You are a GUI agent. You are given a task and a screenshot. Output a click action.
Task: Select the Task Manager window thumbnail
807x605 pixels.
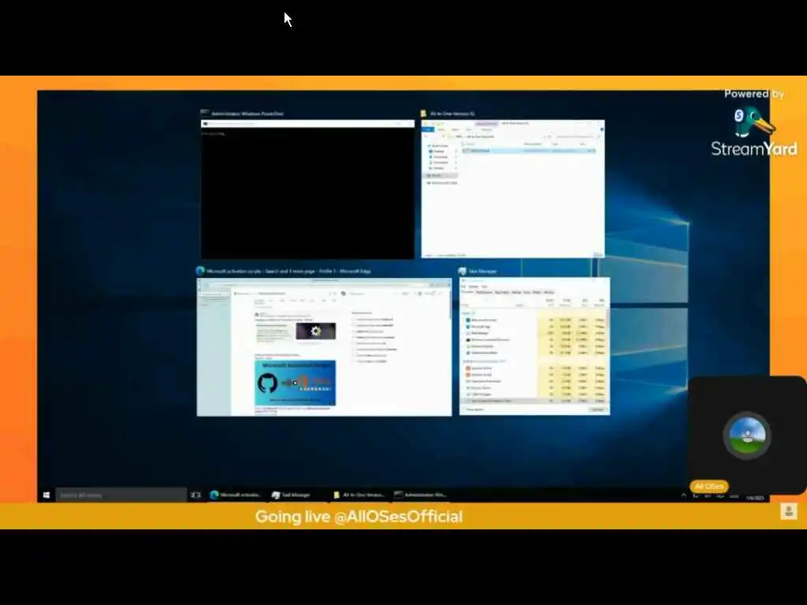click(x=535, y=347)
